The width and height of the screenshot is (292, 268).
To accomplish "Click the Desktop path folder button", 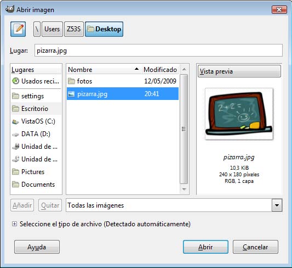I will click(104, 29).
